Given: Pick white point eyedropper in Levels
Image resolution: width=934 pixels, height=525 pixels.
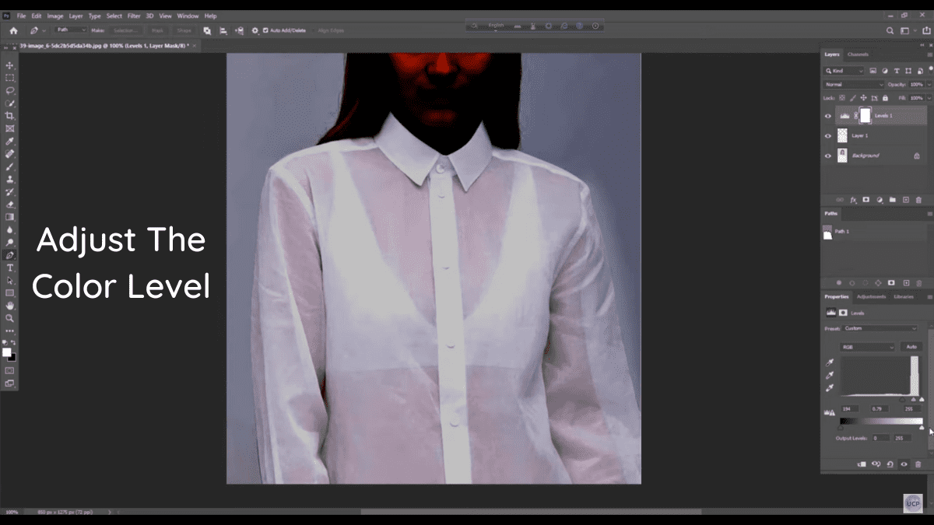Looking at the screenshot, I should (830, 387).
